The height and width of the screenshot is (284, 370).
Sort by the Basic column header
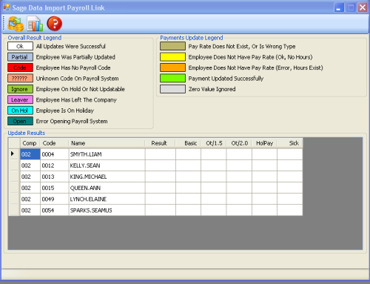click(x=188, y=143)
